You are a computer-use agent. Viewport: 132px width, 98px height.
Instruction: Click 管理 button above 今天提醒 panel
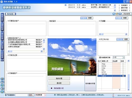pos(125,18)
